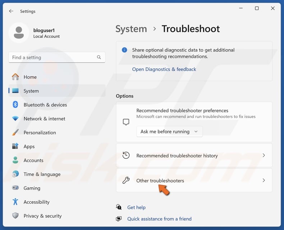Click Quick assistance from a friend link
Image resolution: width=284 pixels, height=230 pixels.
pyautogui.click(x=159, y=219)
